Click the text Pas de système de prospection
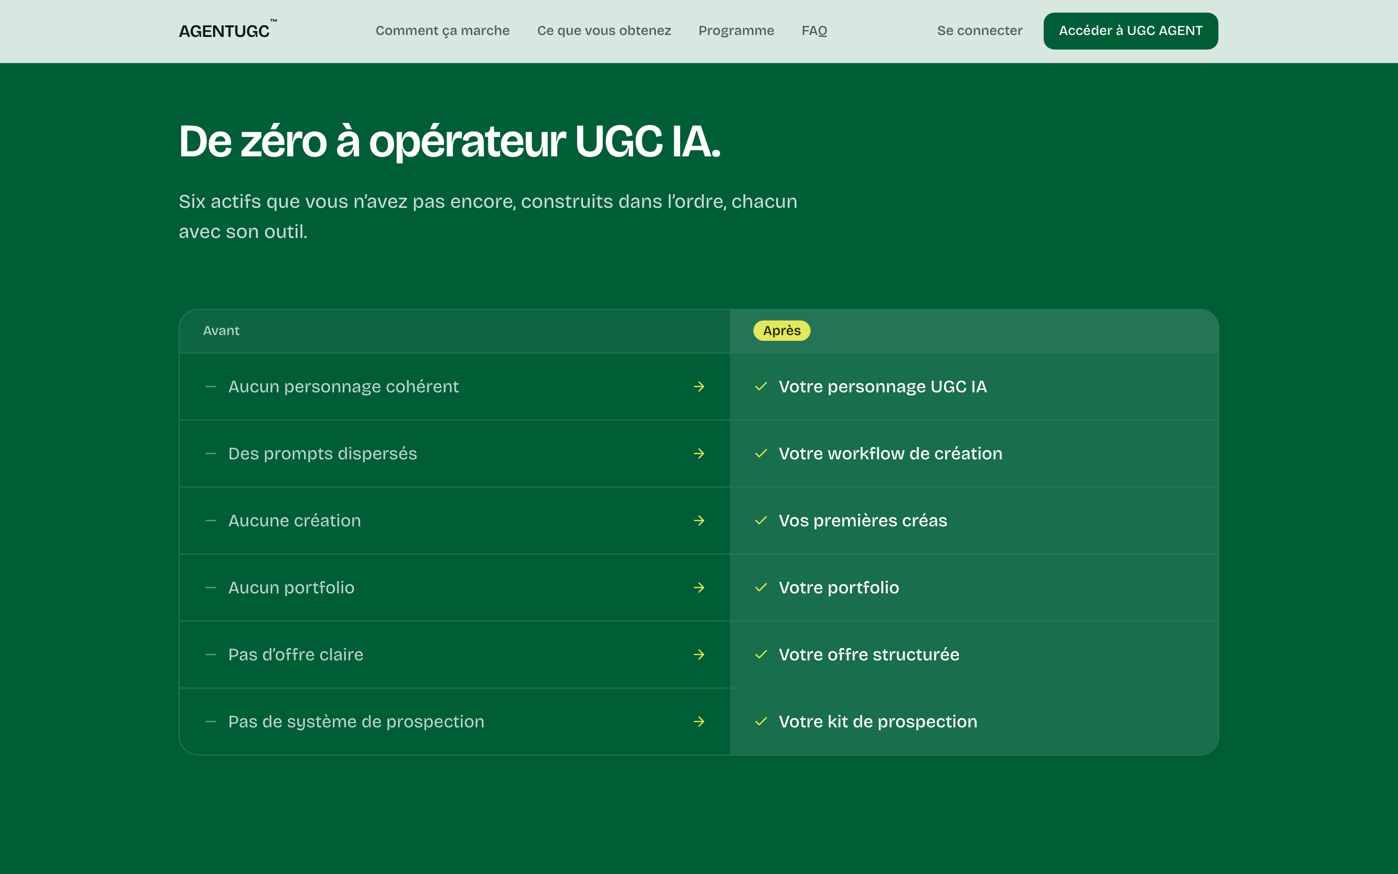1398x874 pixels. coord(356,722)
